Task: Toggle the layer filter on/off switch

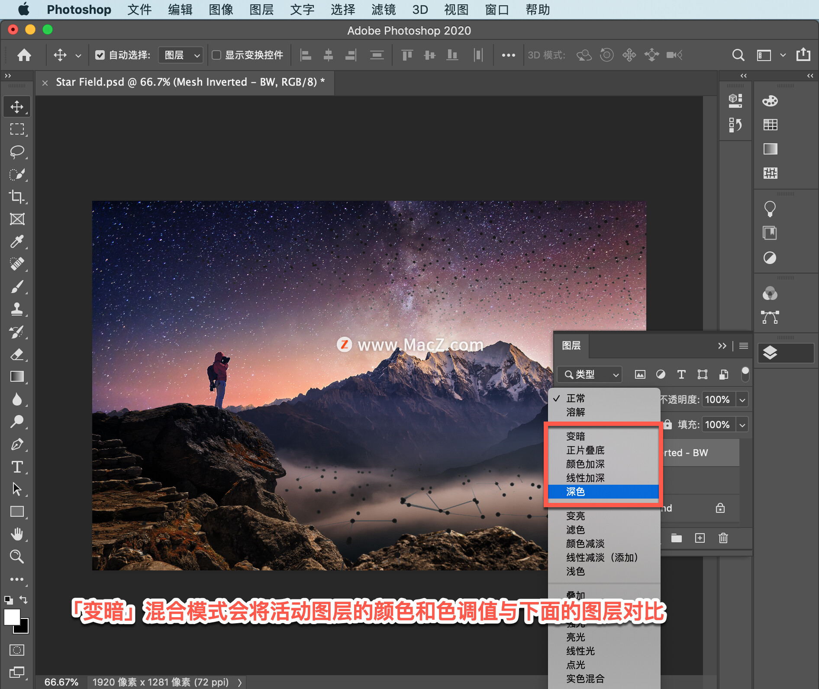Action: point(745,374)
